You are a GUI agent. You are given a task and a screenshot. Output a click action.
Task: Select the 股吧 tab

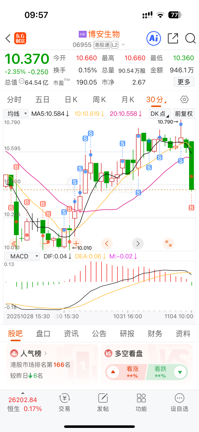[16, 333]
